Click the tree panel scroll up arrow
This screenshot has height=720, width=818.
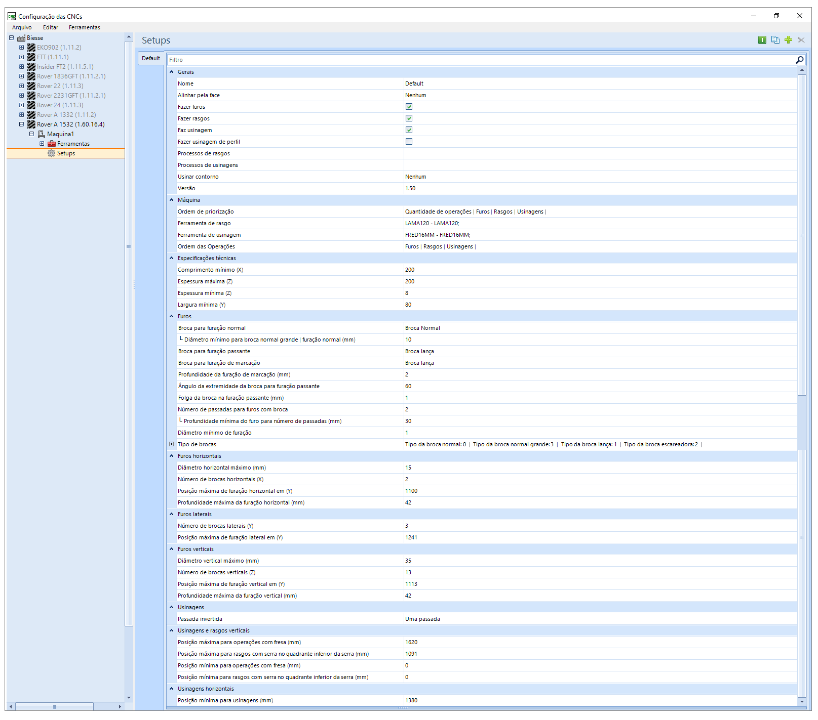tap(129, 37)
